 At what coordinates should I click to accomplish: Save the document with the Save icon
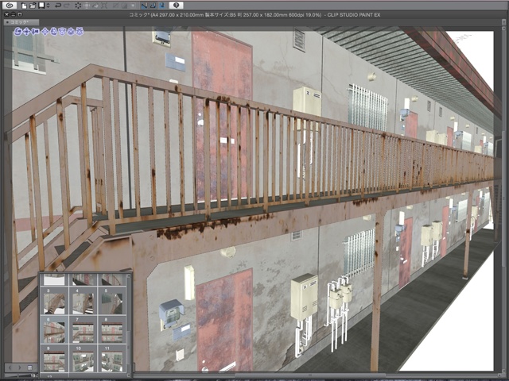click(41, 6)
